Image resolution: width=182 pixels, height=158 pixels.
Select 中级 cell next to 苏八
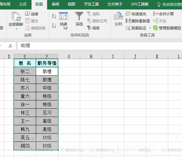tap(47, 88)
